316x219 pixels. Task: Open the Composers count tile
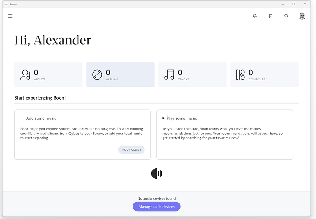click(x=265, y=75)
